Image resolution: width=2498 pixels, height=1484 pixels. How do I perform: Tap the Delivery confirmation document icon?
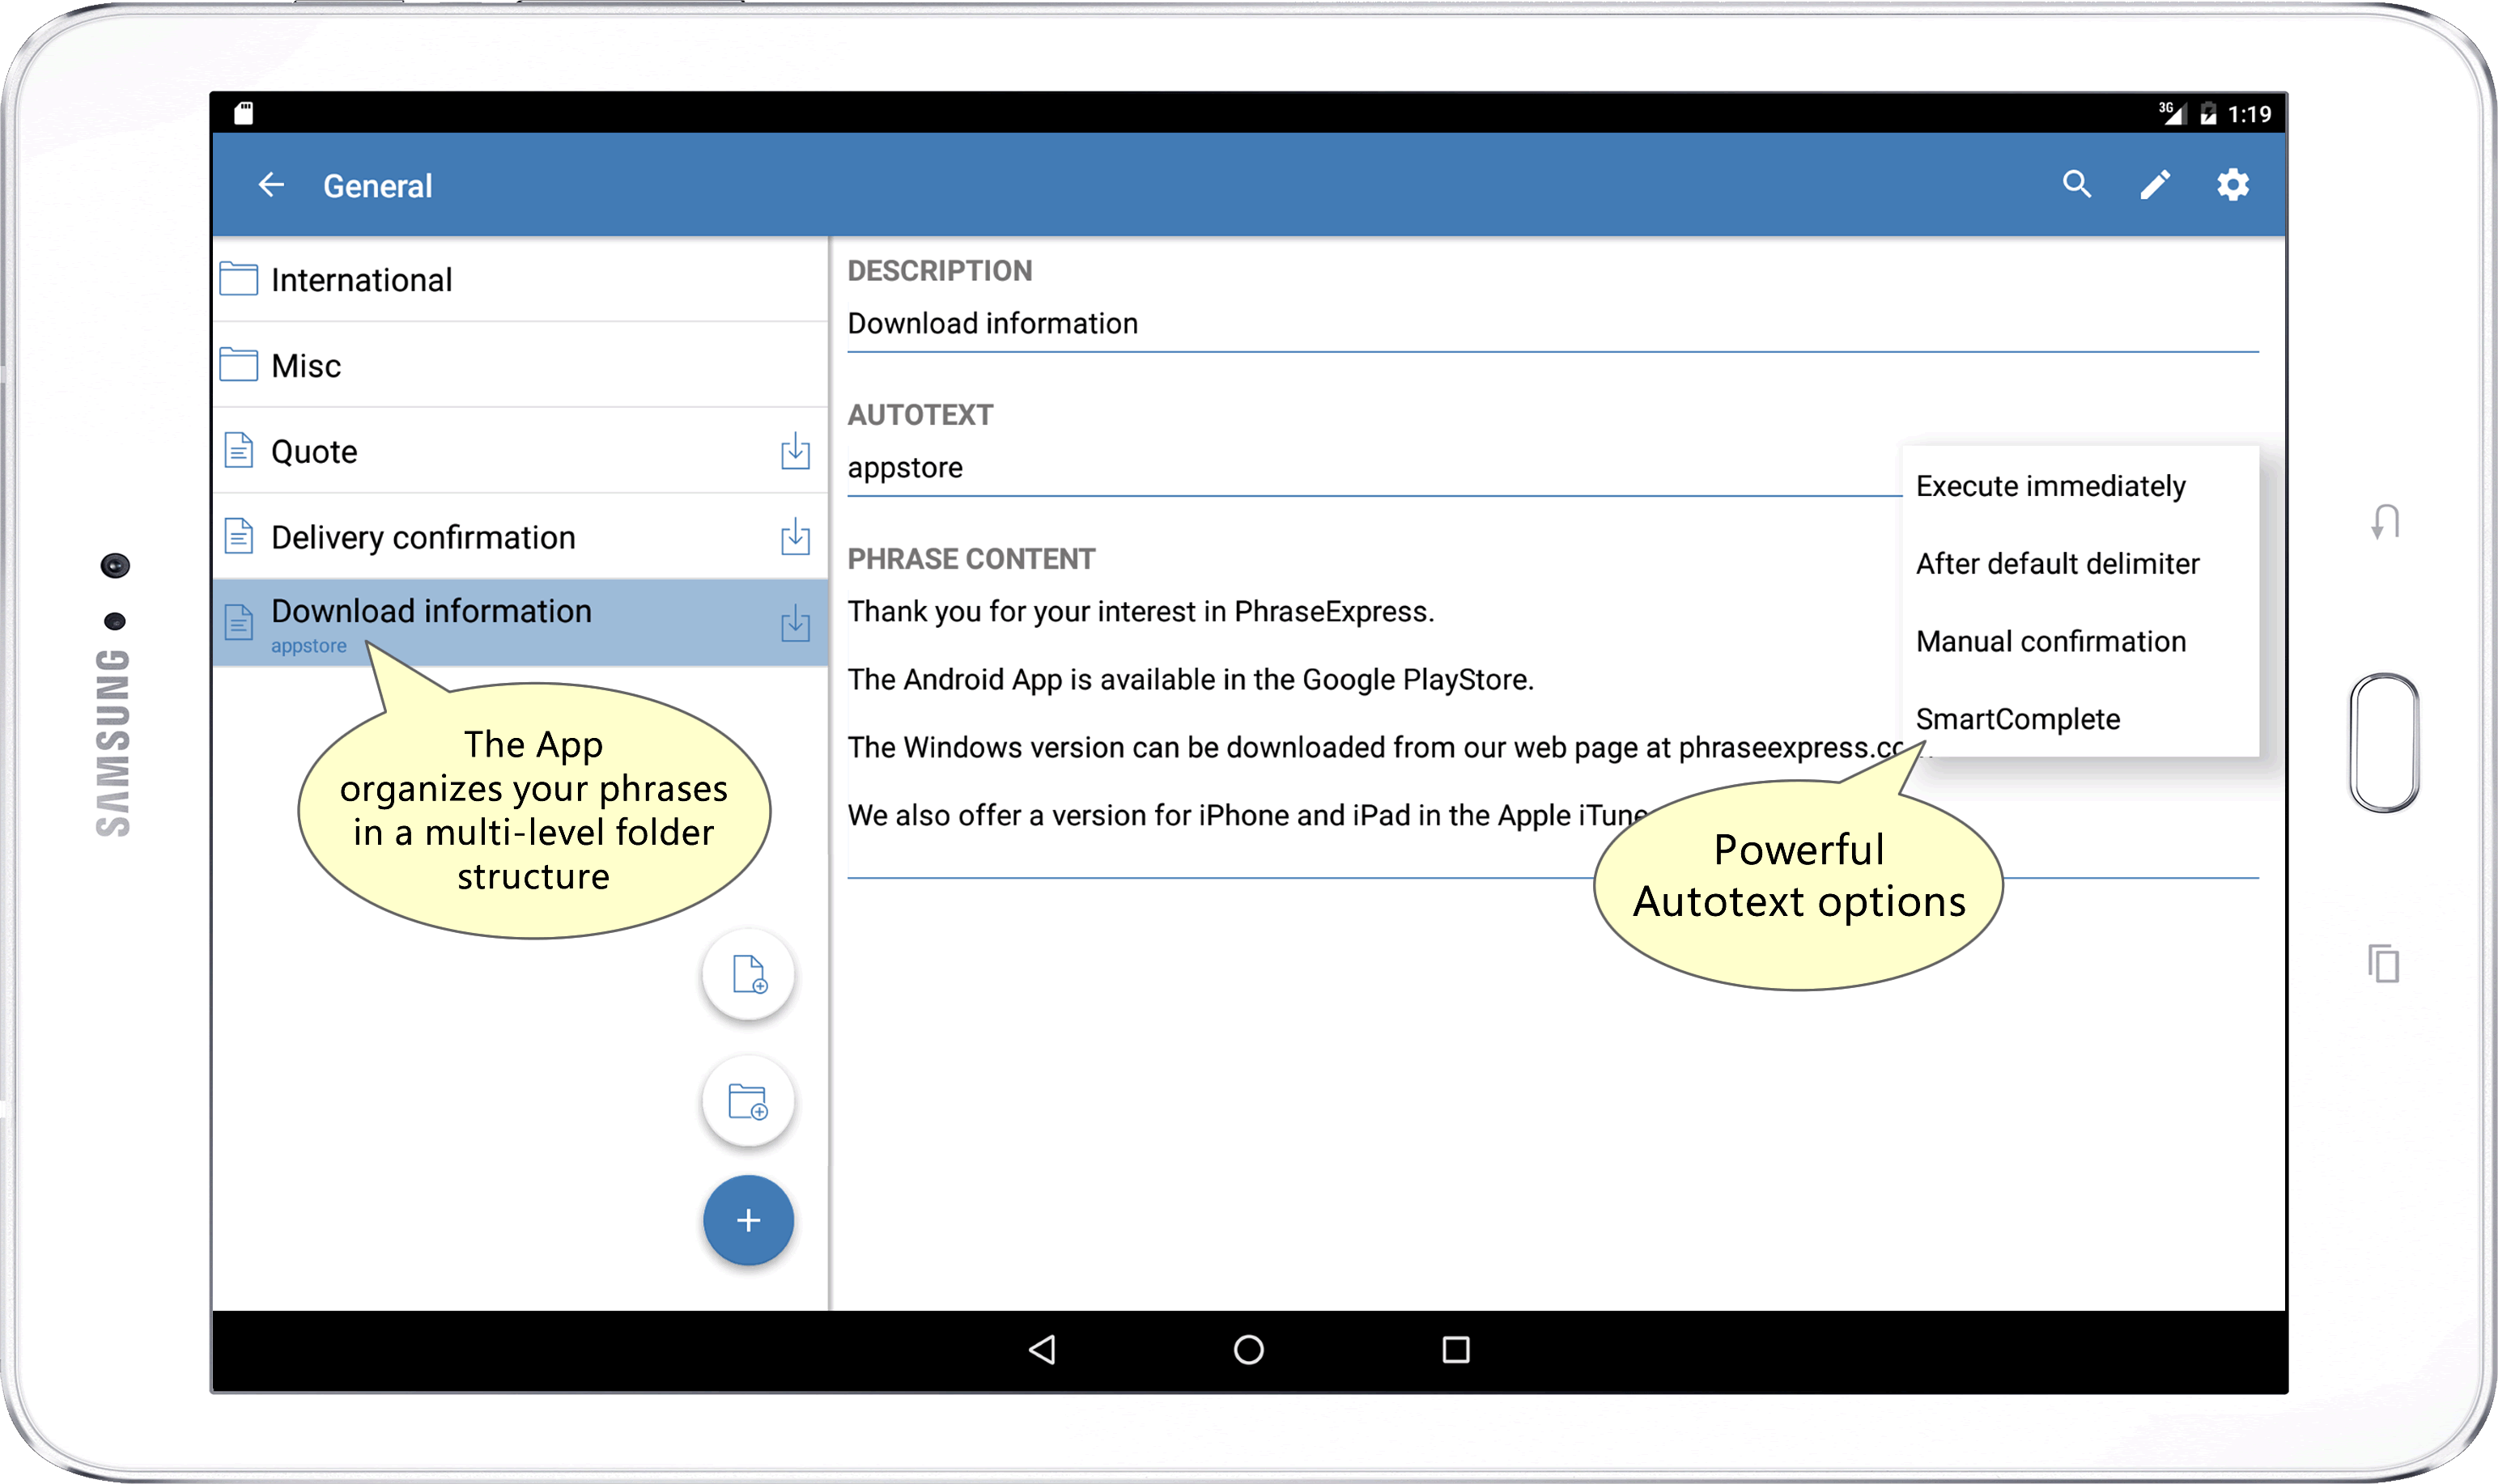[238, 537]
